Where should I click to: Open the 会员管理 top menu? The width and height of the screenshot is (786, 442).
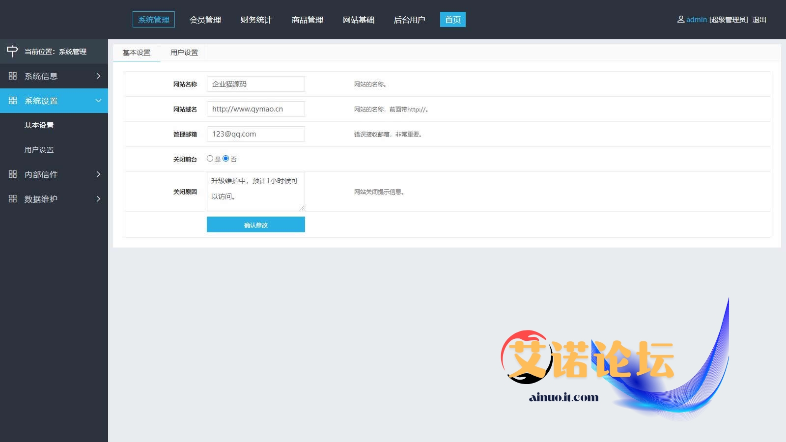(x=205, y=20)
